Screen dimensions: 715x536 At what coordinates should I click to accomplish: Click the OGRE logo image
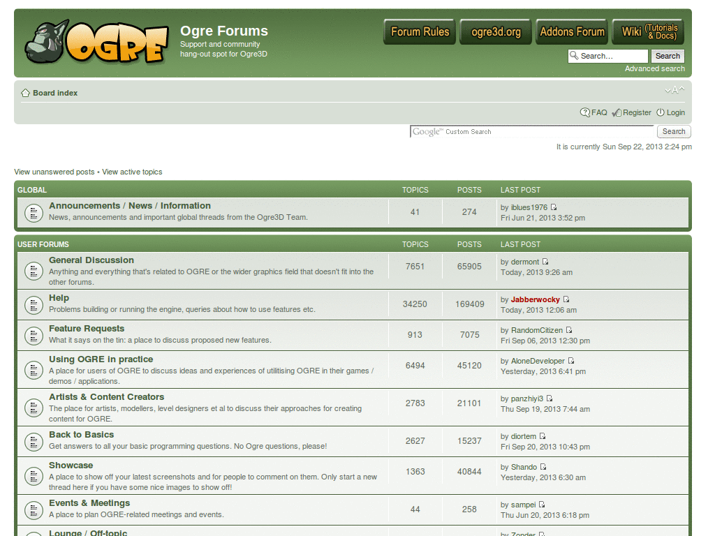[96, 42]
